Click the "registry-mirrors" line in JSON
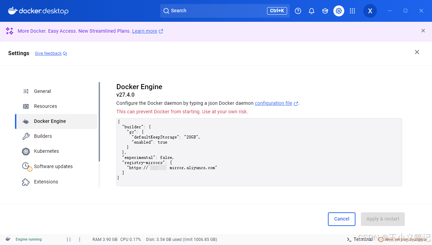The height and width of the screenshot is (245, 432). click(x=147, y=163)
